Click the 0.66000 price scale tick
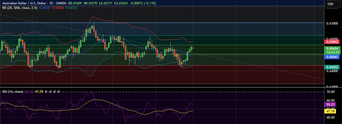 point(332,39)
